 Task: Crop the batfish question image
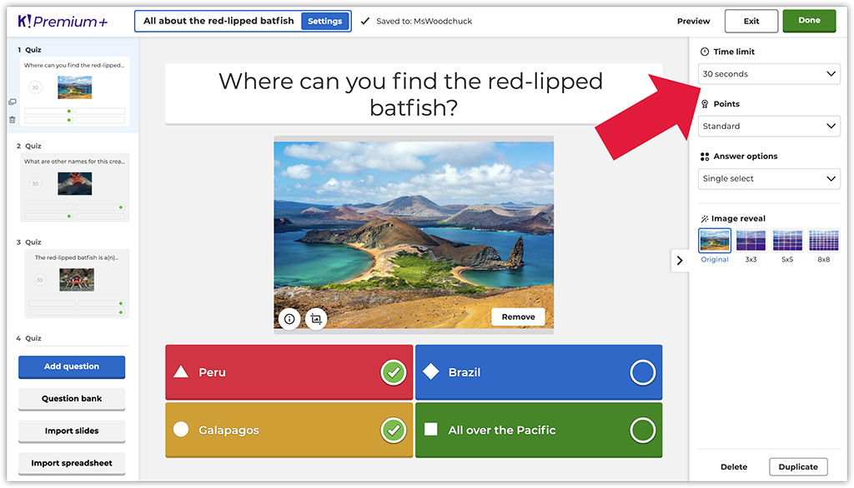tap(315, 318)
